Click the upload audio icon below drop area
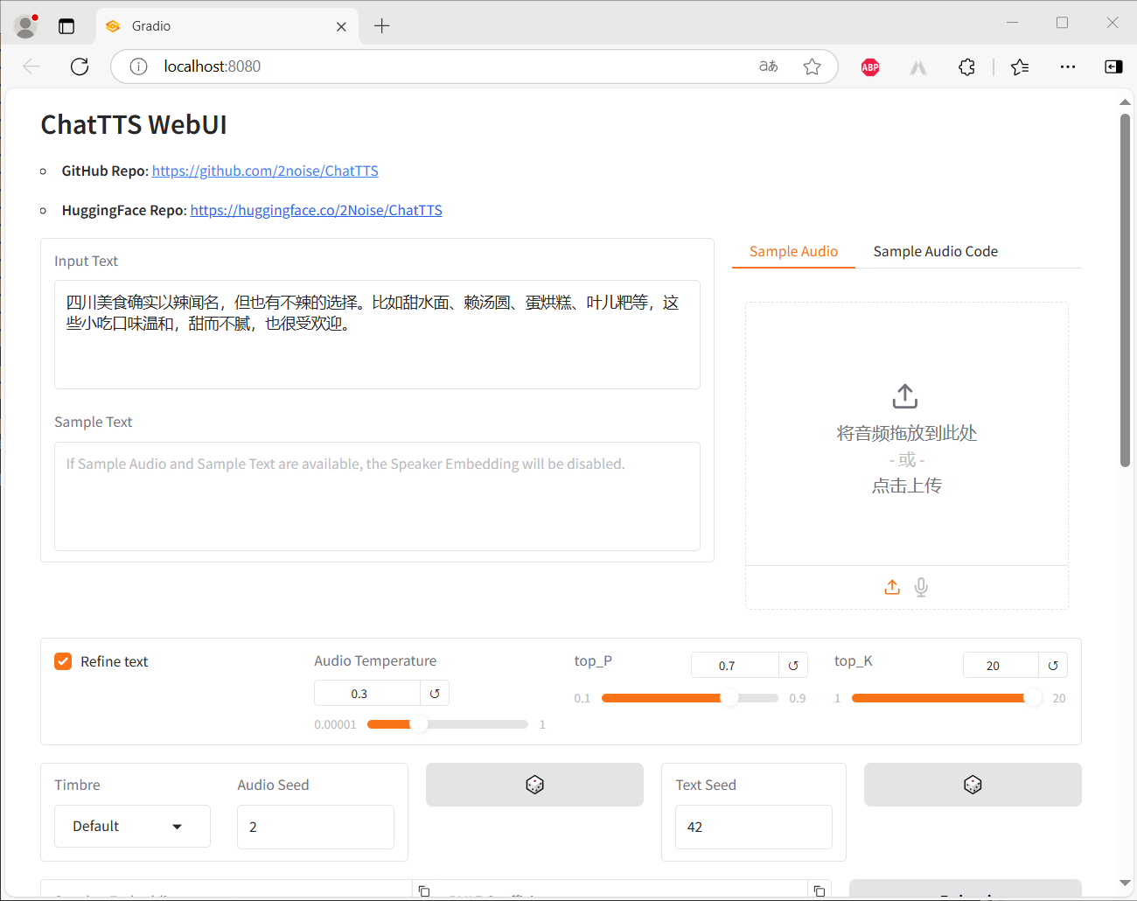 pos(892,587)
